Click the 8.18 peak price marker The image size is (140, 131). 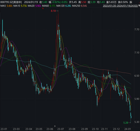(x=55, y=11)
